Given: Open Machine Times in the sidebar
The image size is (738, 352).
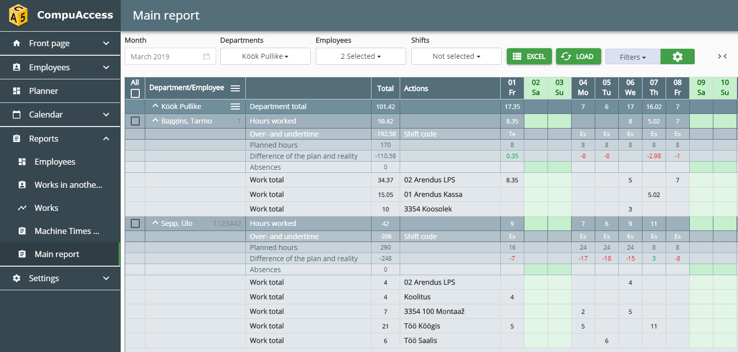Looking at the screenshot, I should [67, 231].
